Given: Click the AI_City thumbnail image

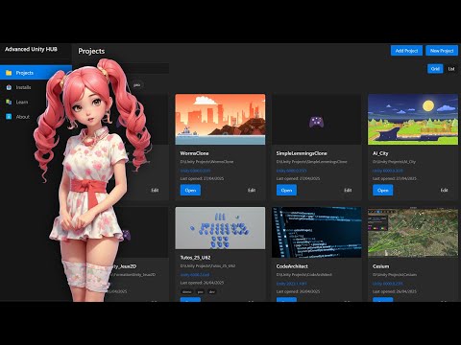Looking at the screenshot, I should pos(413,119).
